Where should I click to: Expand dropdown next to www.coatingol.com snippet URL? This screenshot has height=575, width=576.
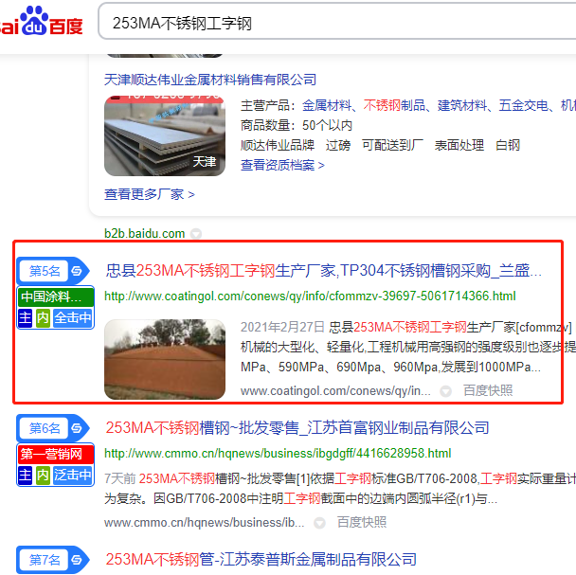pos(445,391)
